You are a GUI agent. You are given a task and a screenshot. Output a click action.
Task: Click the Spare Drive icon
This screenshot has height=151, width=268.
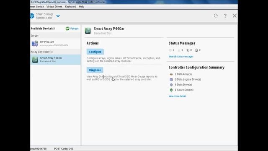click(171, 90)
